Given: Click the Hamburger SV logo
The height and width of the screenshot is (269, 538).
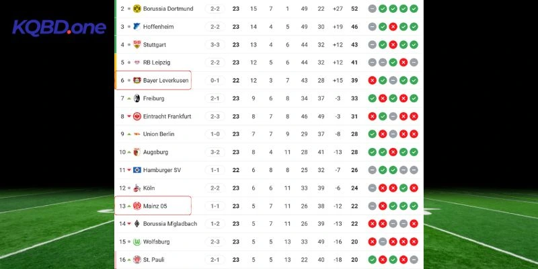Looking at the screenshot, I should click(x=137, y=170).
